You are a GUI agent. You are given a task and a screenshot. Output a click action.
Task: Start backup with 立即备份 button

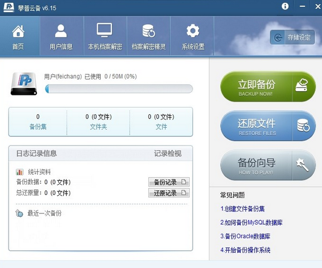pos(268,87)
